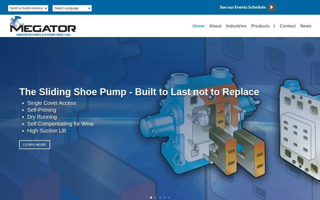
Task: Select the third slide indicator dot
Action: (160, 198)
